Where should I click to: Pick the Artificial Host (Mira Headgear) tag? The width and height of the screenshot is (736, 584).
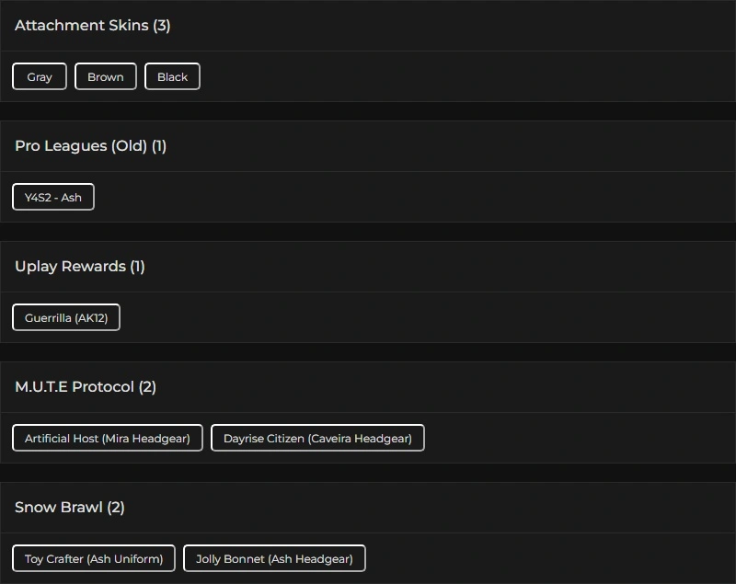tap(108, 438)
